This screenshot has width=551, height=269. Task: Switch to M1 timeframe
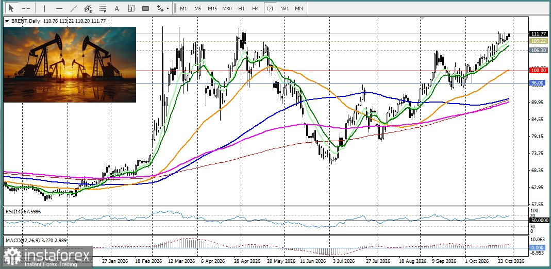[183, 8]
